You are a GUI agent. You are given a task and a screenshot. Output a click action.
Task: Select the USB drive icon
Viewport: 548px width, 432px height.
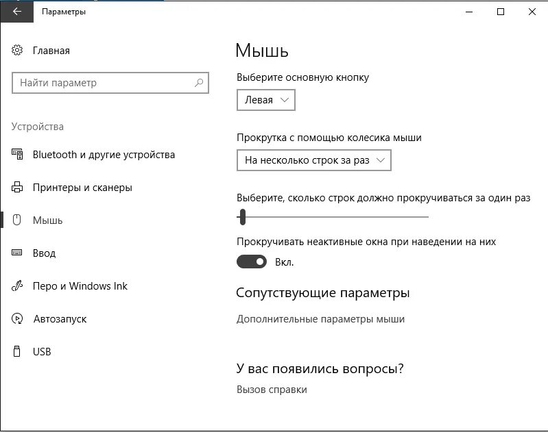pos(16,351)
